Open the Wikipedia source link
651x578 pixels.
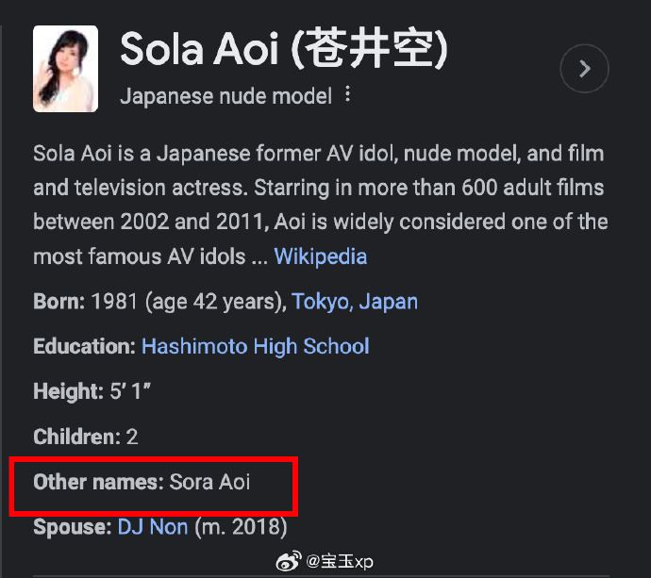[x=320, y=256]
